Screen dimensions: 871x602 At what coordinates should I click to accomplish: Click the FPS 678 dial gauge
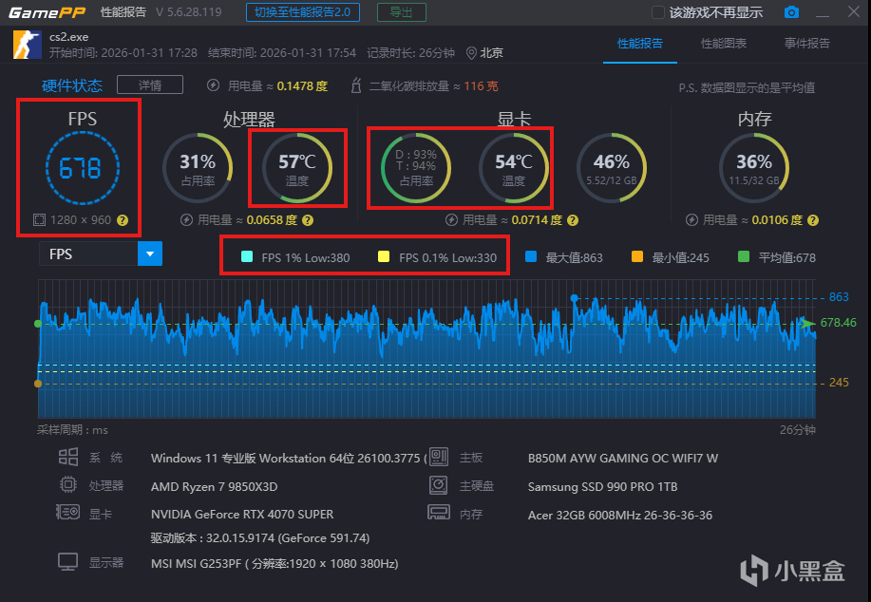tap(82, 168)
